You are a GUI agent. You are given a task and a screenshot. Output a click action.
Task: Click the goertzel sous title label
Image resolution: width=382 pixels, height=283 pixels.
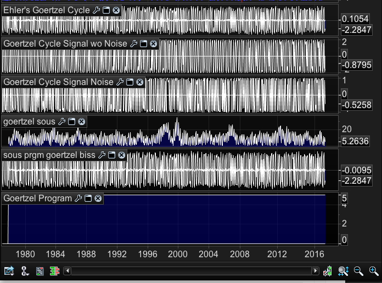coord(30,122)
